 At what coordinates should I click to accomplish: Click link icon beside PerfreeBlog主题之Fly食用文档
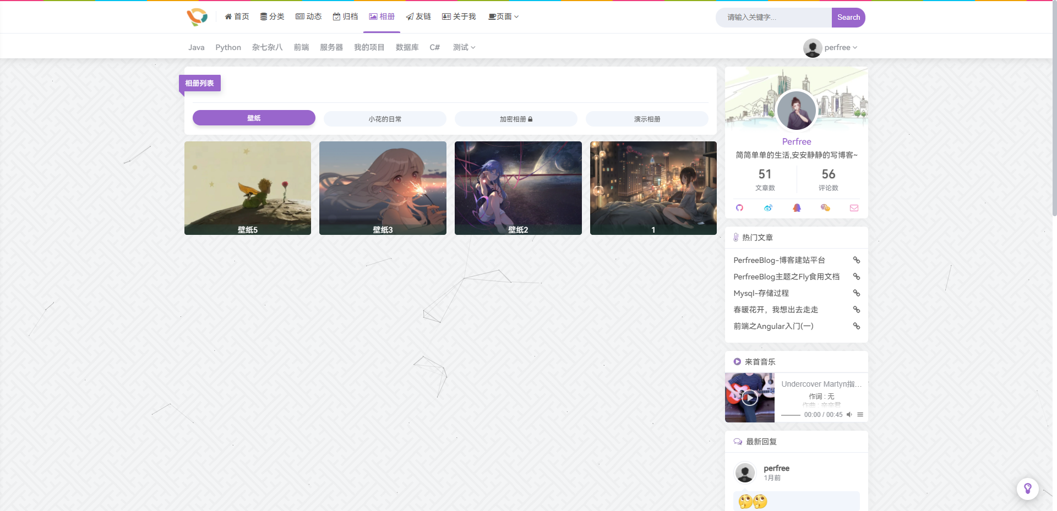pos(856,277)
